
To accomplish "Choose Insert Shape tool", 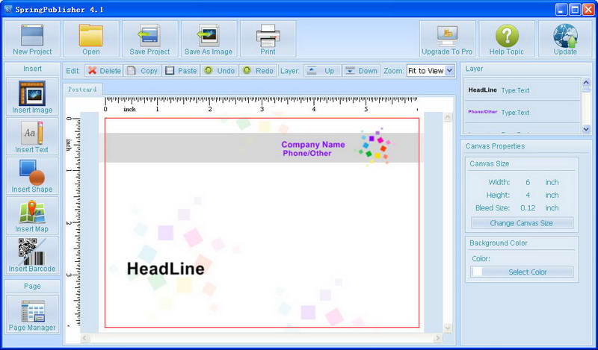I will [32, 176].
